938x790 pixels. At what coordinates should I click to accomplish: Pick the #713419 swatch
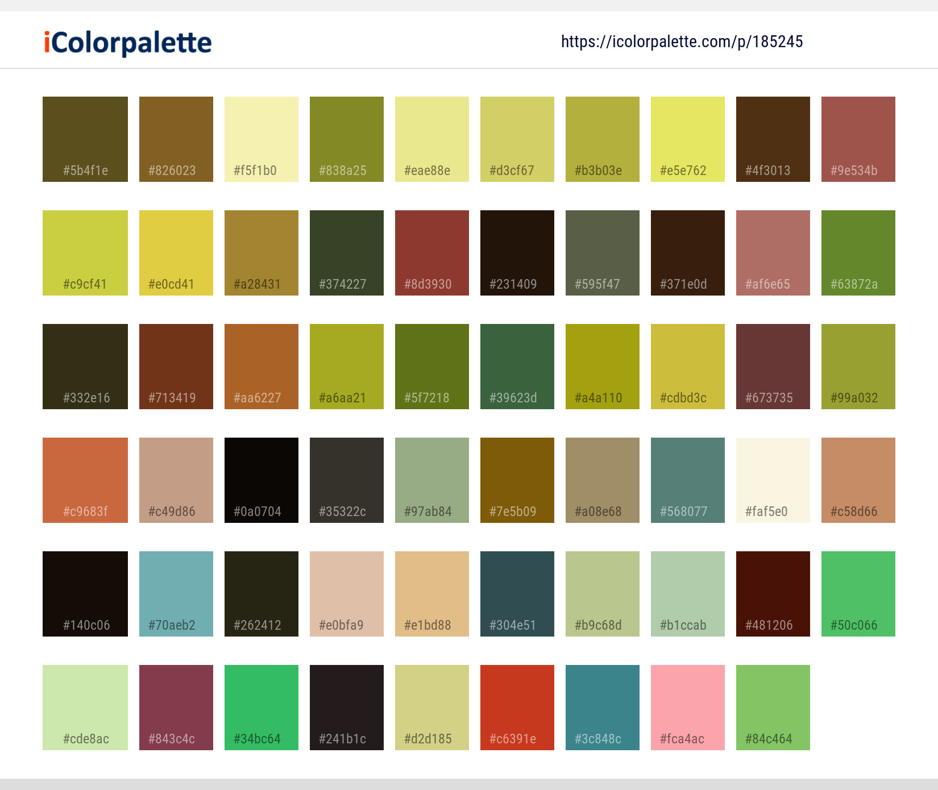(176, 367)
